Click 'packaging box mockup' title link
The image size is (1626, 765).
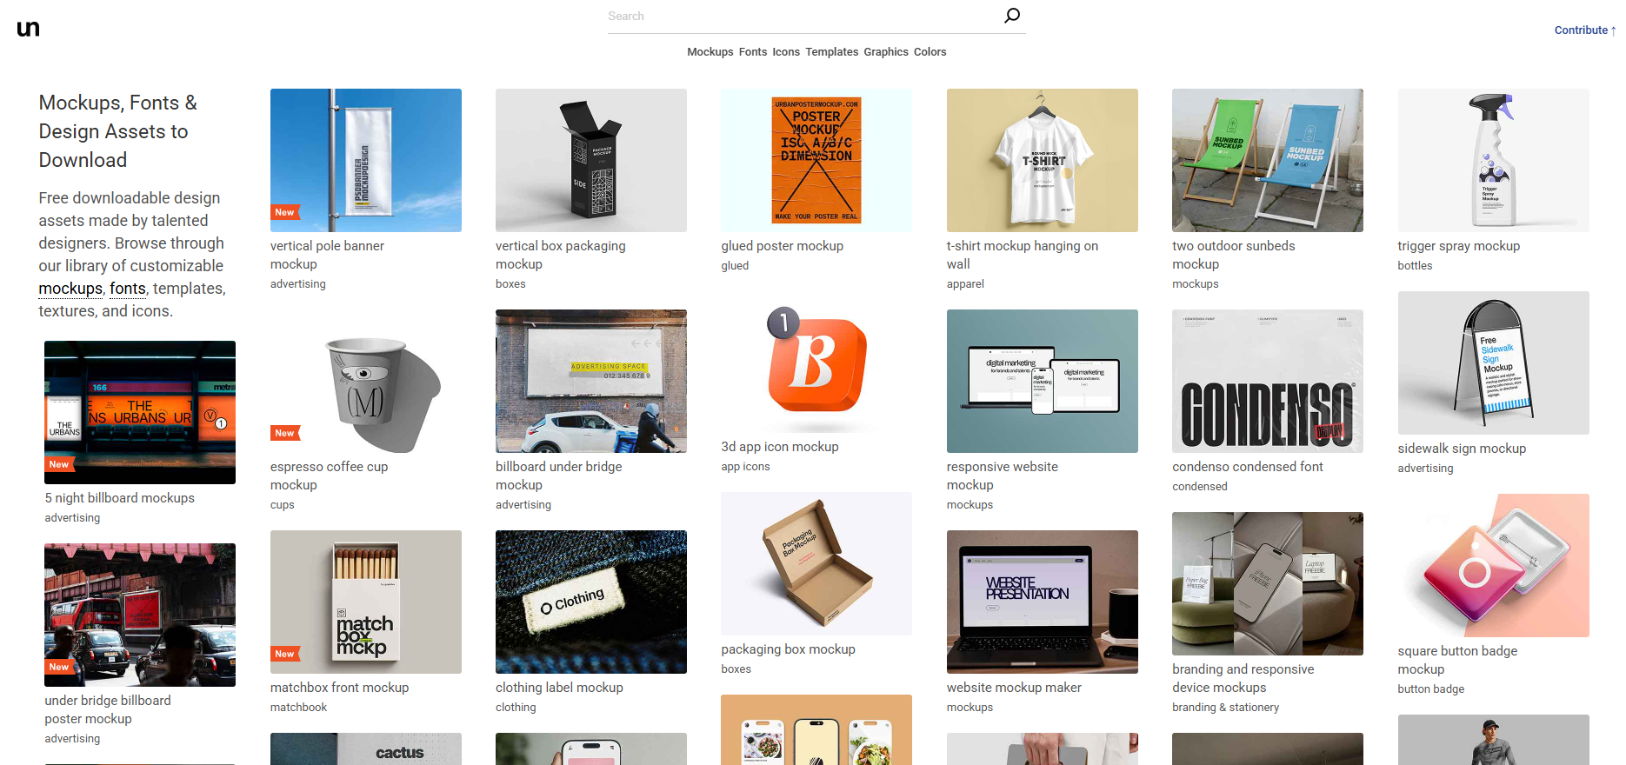(x=789, y=649)
